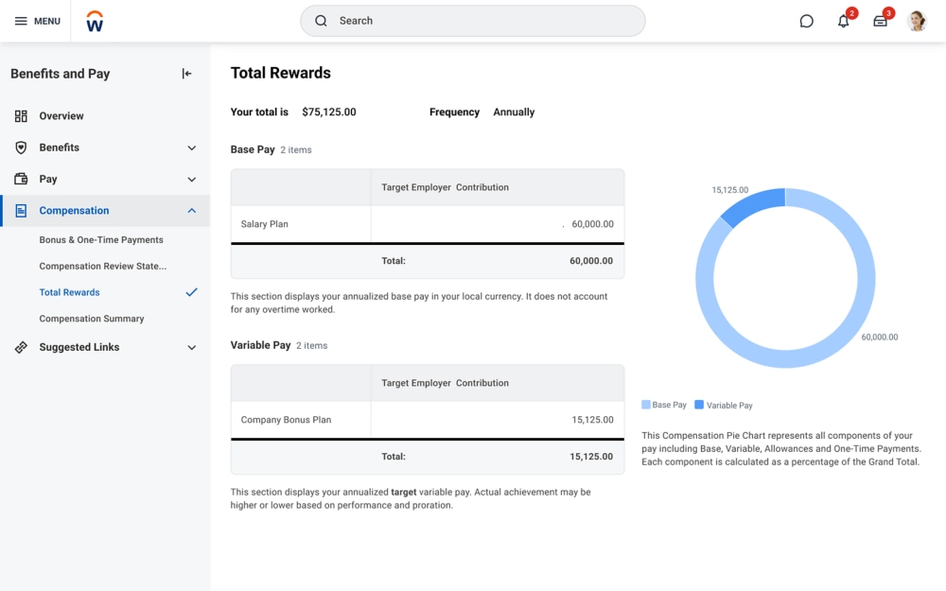Click the Variable Pay legend swatch
946x591 pixels.
(699, 405)
